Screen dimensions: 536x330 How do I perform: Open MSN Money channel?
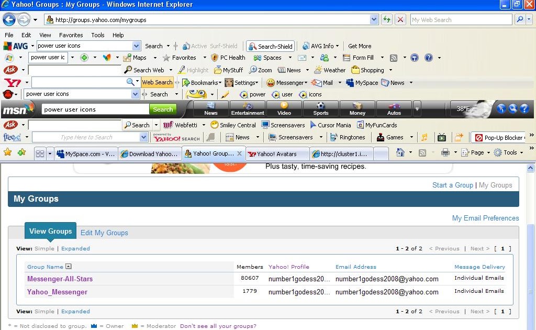357,109
